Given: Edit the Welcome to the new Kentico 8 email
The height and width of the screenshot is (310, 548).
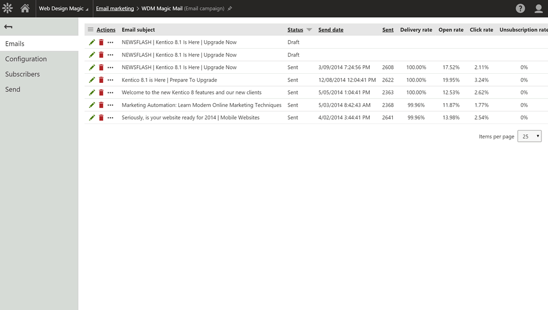Looking at the screenshot, I should (92, 92).
